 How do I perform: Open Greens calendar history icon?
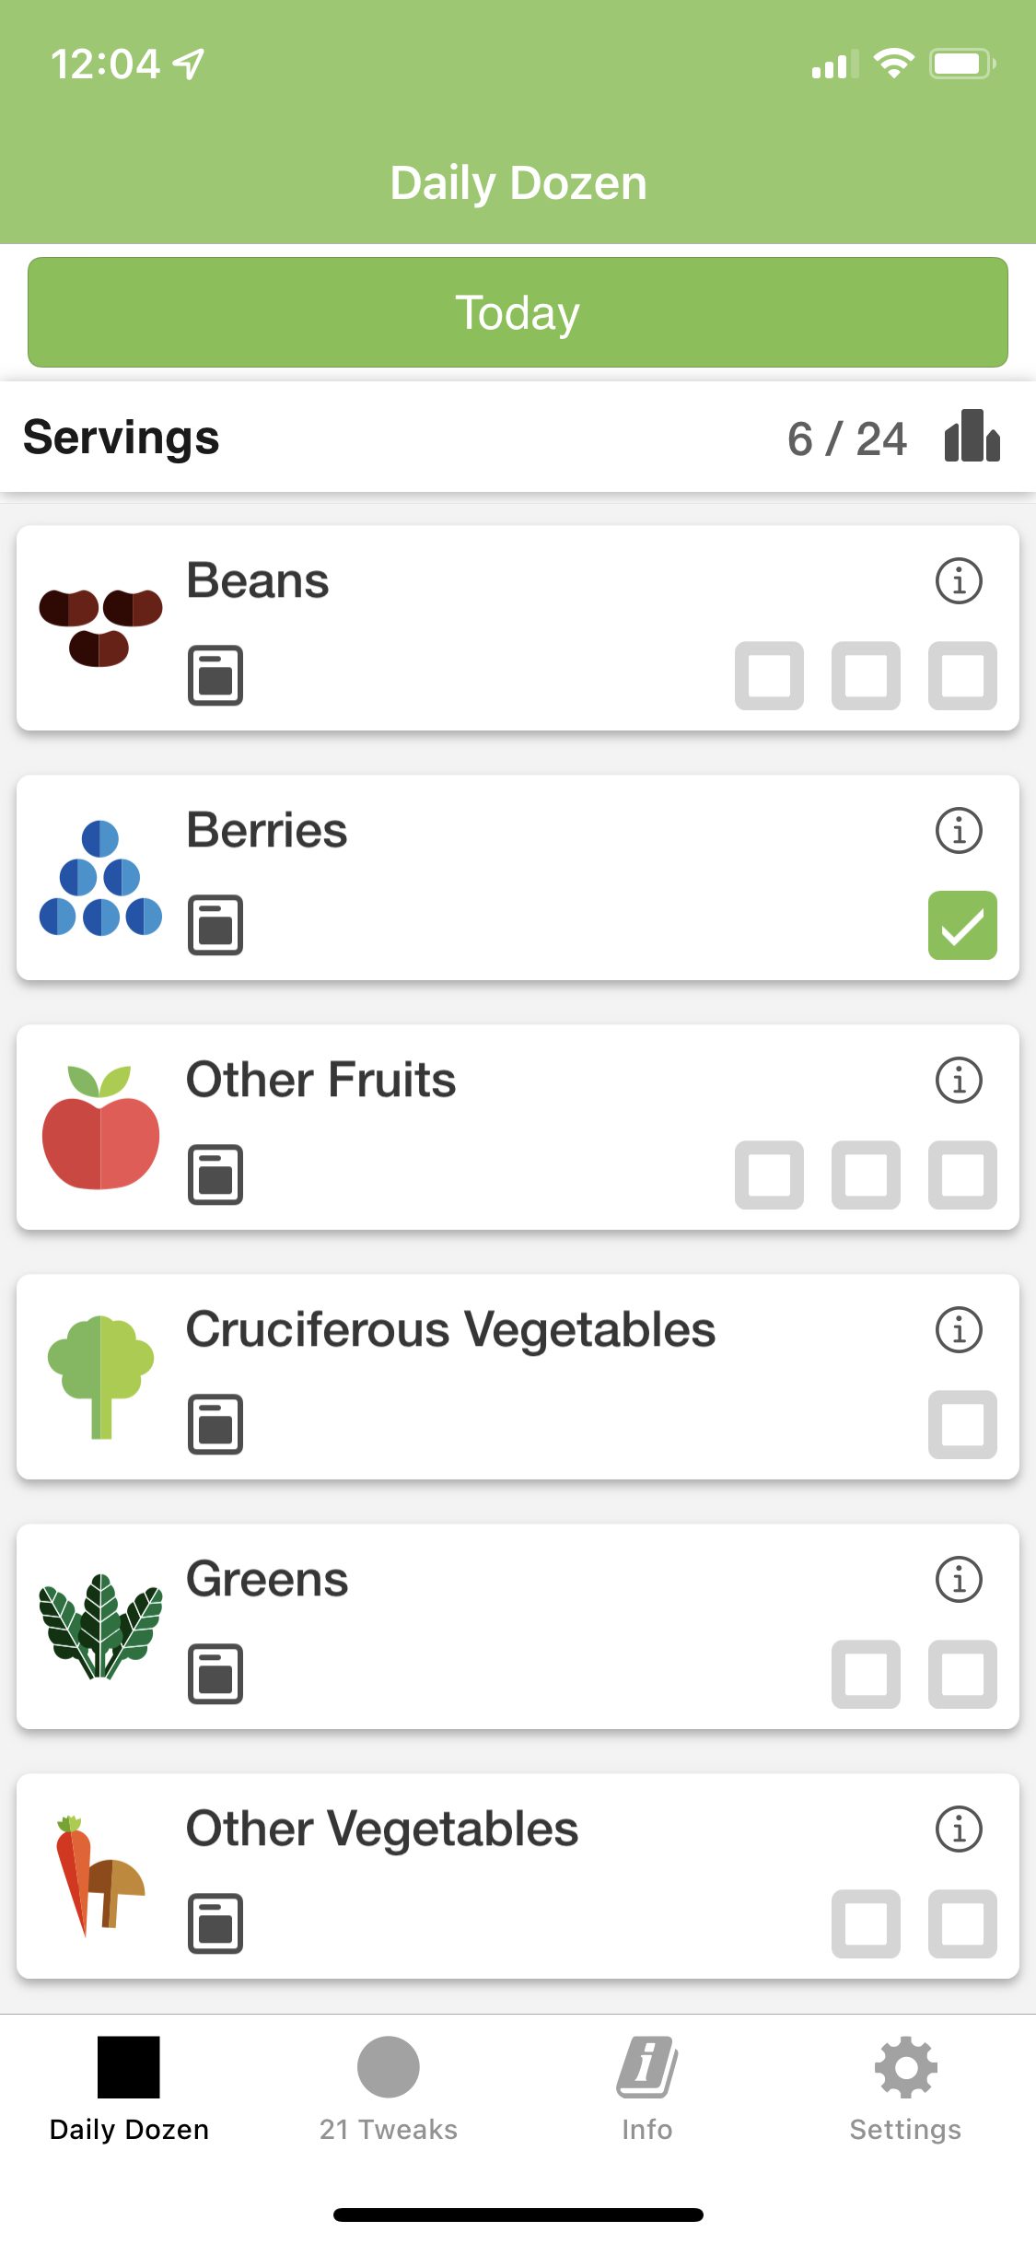click(215, 1674)
